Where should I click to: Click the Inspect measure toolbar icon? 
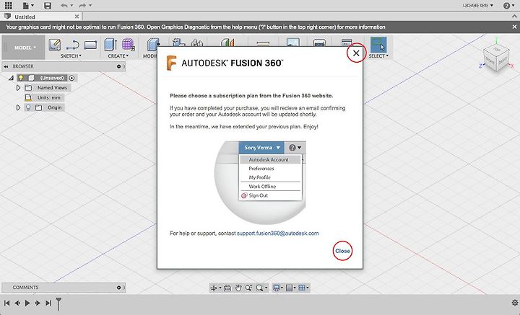point(263,43)
